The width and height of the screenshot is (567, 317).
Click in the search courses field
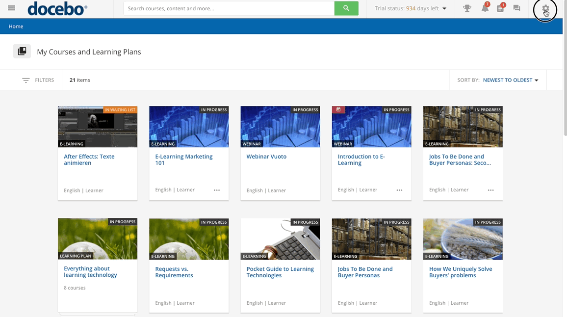click(229, 8)
